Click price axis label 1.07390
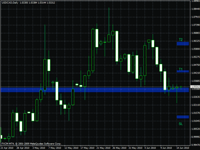This screenshot has width=200, height=150. 196,25
